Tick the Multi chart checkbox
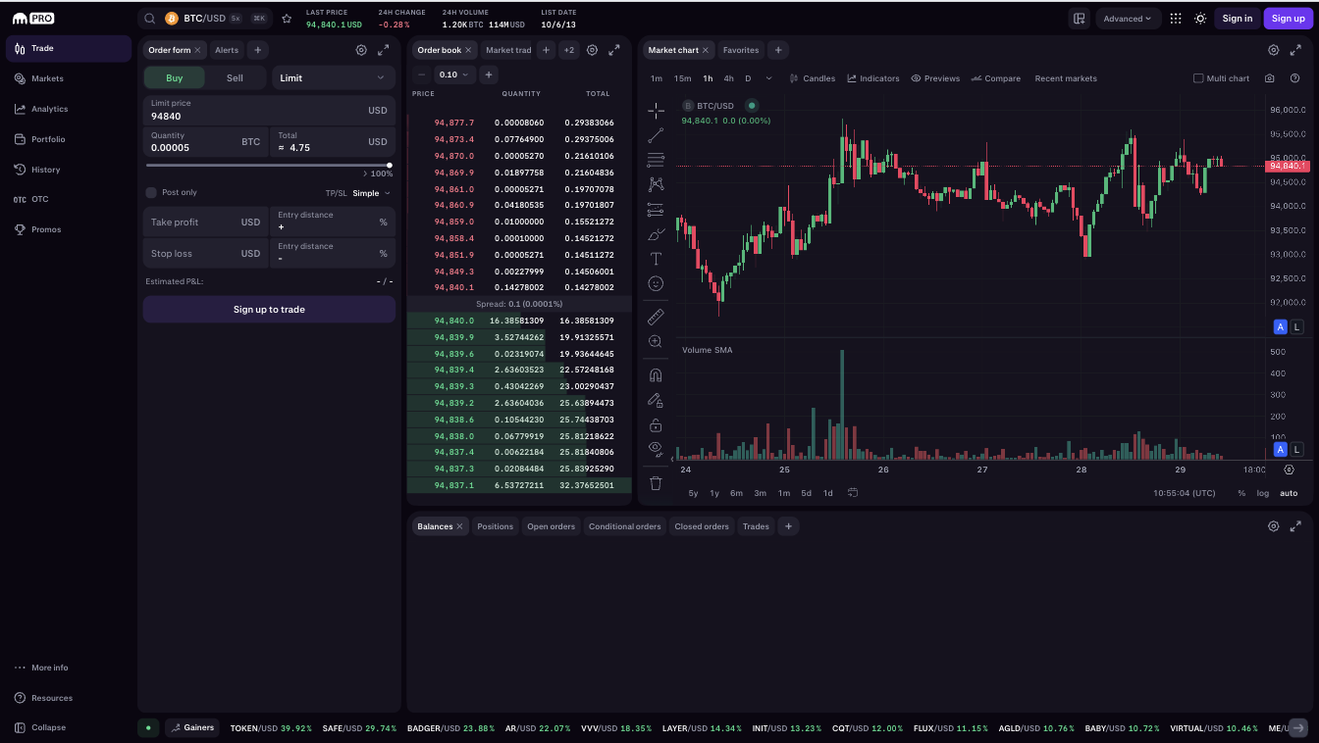 point(1198,78)
